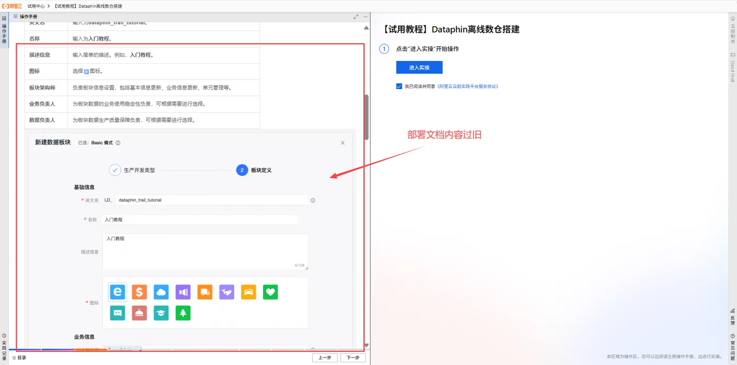737x365 pixels.
Task: Go to 试用中心 breadcrumb
Action: [36, 6]
